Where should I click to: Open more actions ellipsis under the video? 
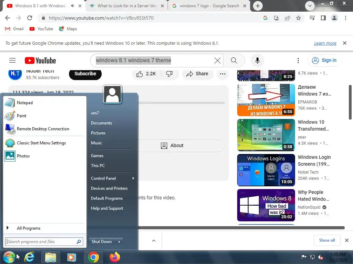click(223, 74)
